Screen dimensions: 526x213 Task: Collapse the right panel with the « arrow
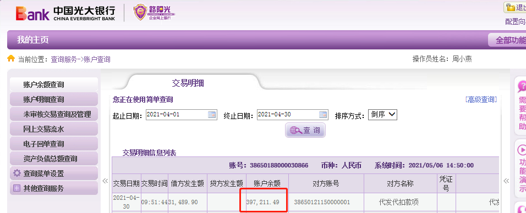(x=506, y=181)
